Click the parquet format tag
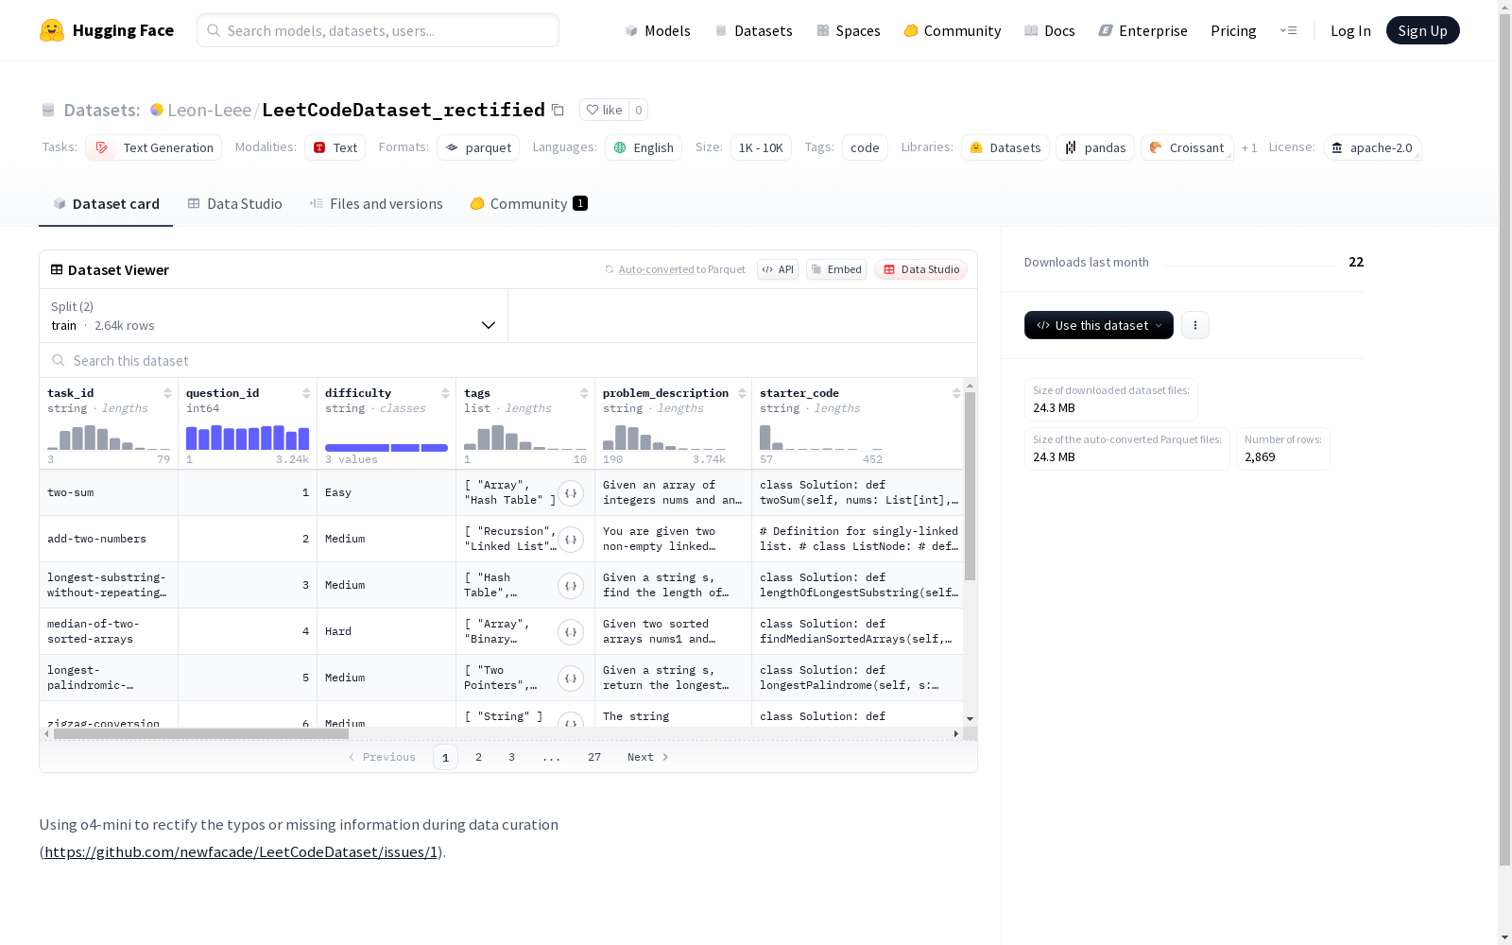 click(478, 147)
